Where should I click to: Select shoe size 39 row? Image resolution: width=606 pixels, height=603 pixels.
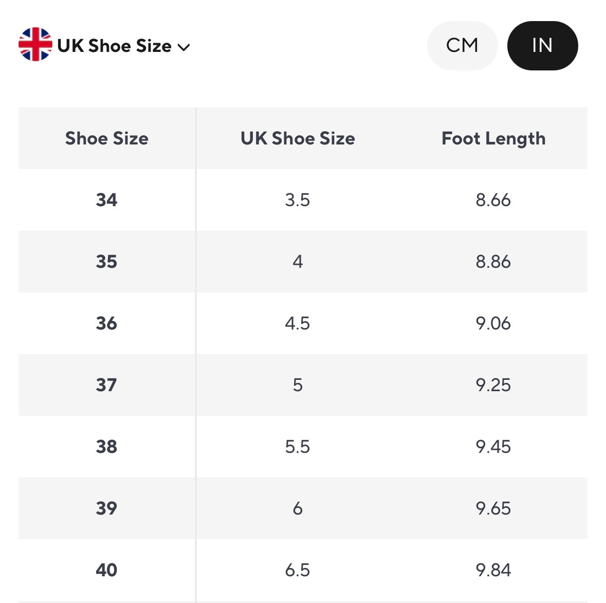106,508
